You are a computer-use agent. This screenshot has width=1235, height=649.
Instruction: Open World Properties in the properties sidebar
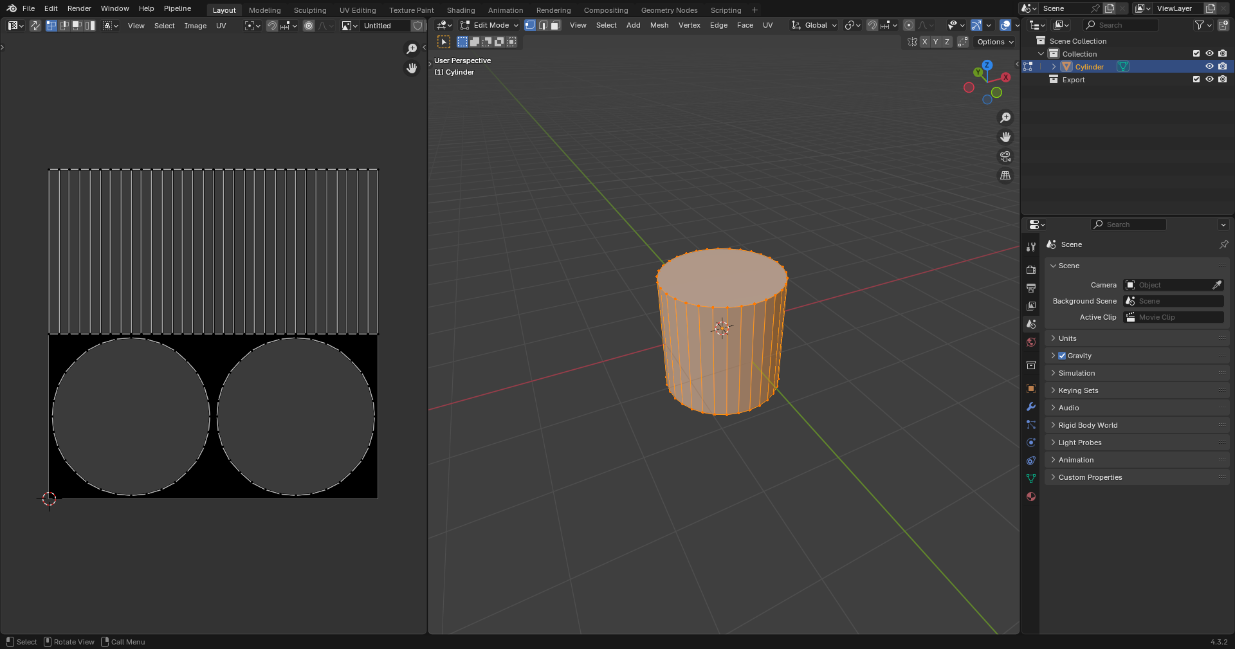[1030, 342]
